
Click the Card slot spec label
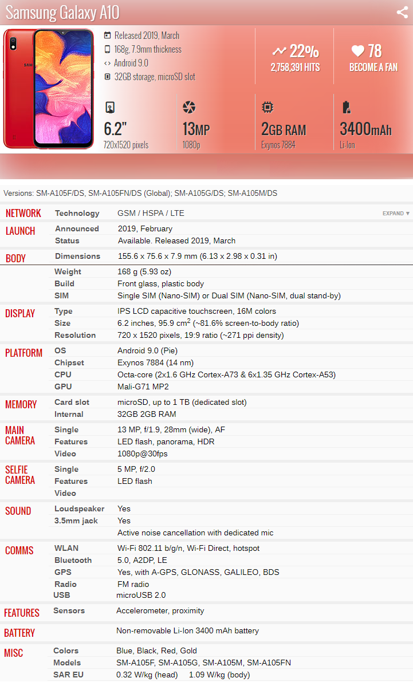pos(72,402)
